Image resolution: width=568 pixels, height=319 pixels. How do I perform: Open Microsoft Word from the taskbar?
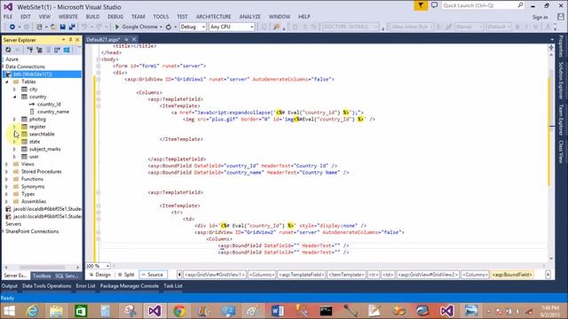pos(277,311)
